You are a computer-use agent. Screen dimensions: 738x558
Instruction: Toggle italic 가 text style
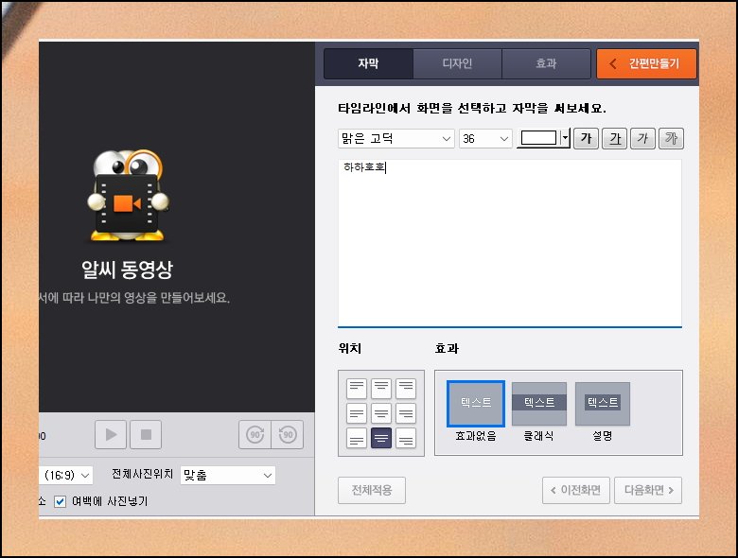tap(643, 138)
